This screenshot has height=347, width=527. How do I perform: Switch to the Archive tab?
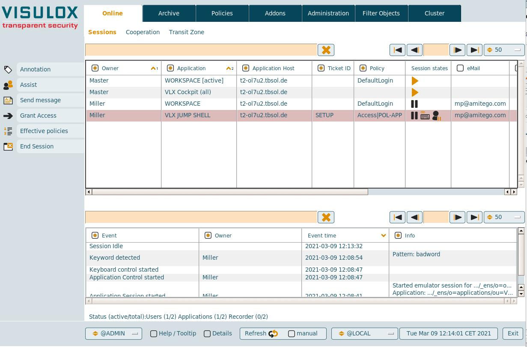tap(169, 13)
